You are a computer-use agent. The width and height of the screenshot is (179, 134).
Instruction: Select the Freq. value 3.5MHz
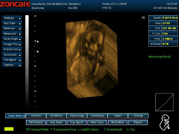[170, 39]
